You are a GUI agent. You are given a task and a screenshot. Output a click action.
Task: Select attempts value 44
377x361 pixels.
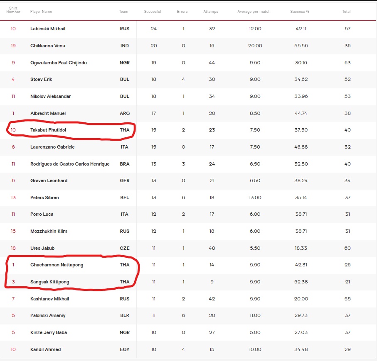[212, 63]
